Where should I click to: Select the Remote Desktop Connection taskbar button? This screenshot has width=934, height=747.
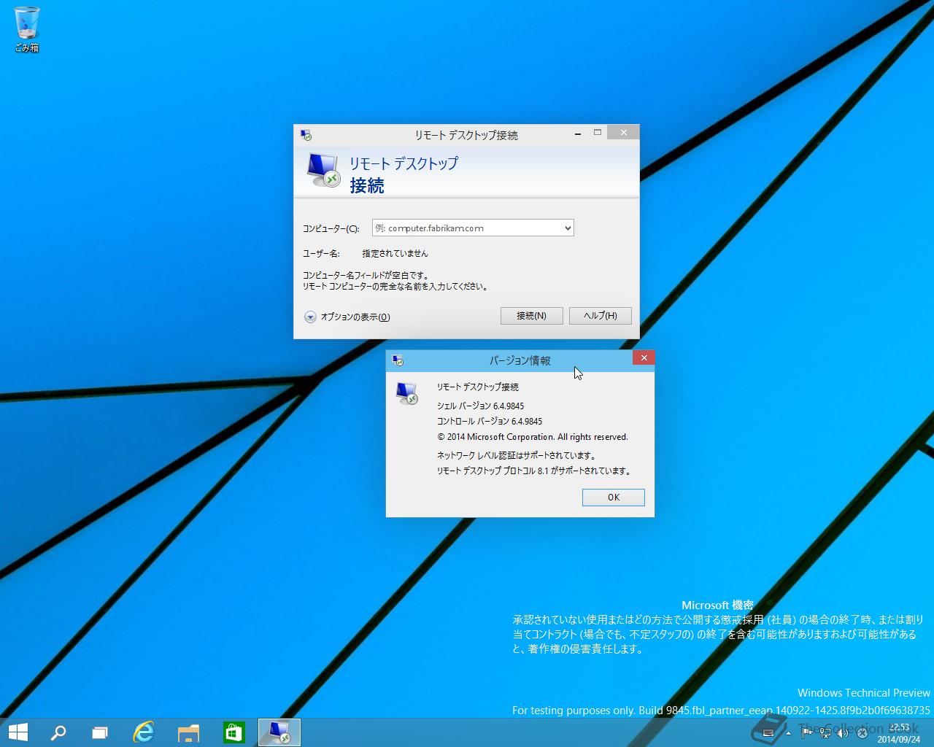[x=279, y=732]
